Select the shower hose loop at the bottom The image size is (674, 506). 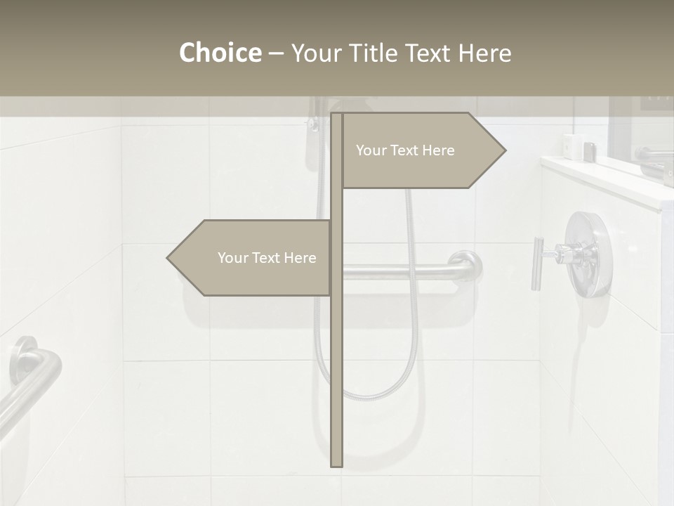(365, 387)
